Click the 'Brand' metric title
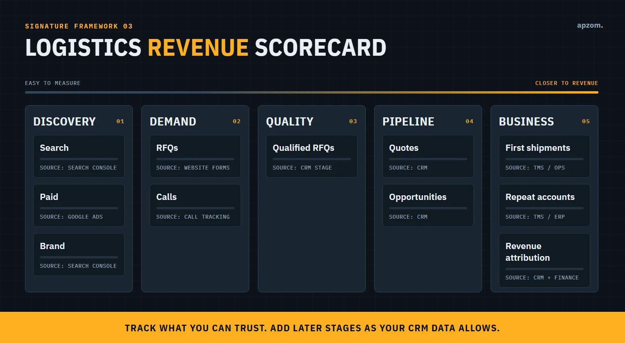 [52, 246]
